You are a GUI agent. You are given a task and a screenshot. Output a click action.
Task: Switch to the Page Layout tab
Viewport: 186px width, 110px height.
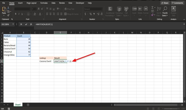point(31,3)
